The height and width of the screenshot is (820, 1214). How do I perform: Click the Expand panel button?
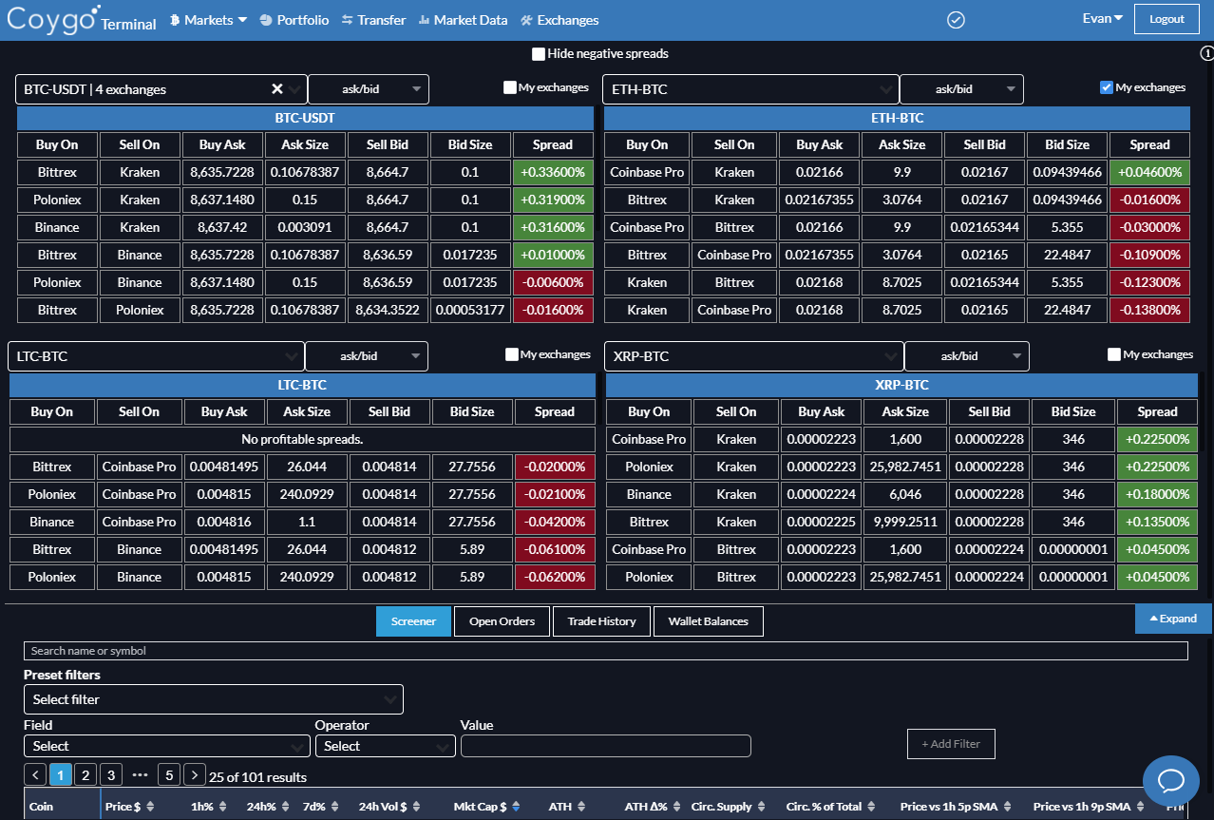click(x=1173, y=619)
